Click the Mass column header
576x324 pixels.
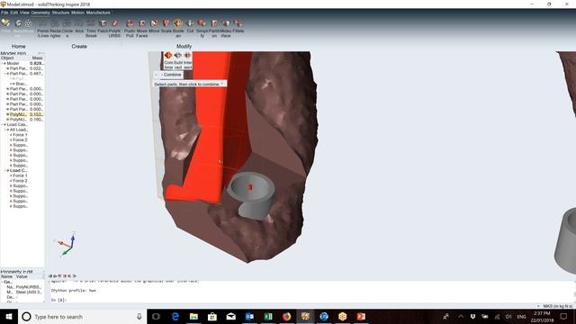37,58
